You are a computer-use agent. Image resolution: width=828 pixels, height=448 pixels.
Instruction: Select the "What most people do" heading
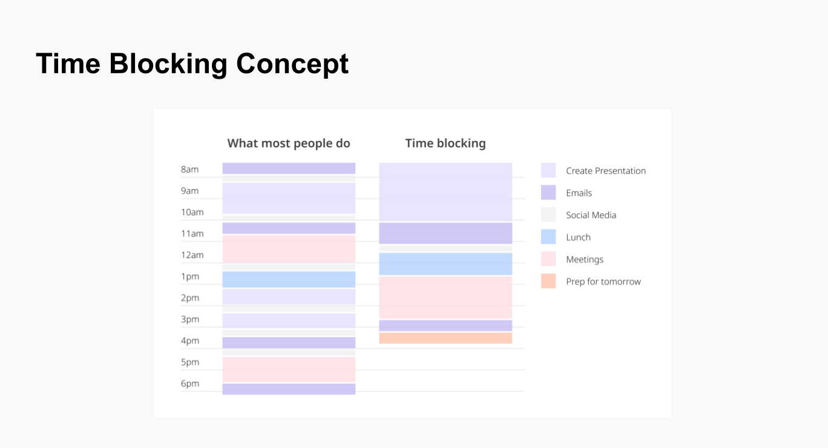(x=289, y=143)
